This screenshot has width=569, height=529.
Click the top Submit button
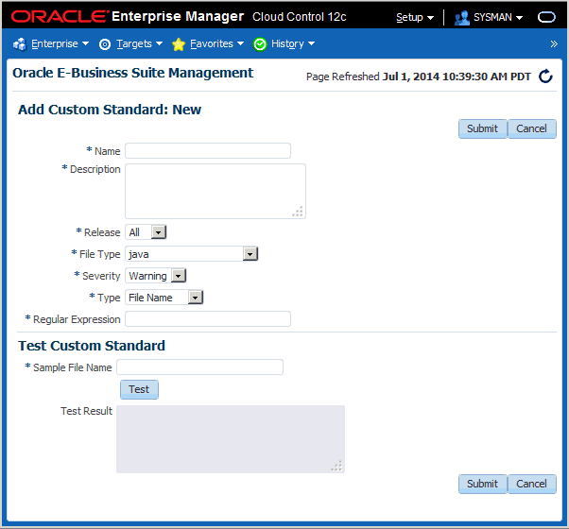[482, 128]
